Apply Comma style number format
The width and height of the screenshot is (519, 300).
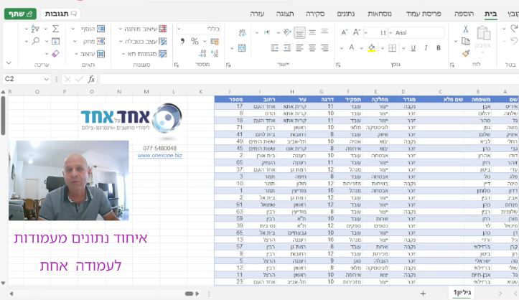point(182,42)
